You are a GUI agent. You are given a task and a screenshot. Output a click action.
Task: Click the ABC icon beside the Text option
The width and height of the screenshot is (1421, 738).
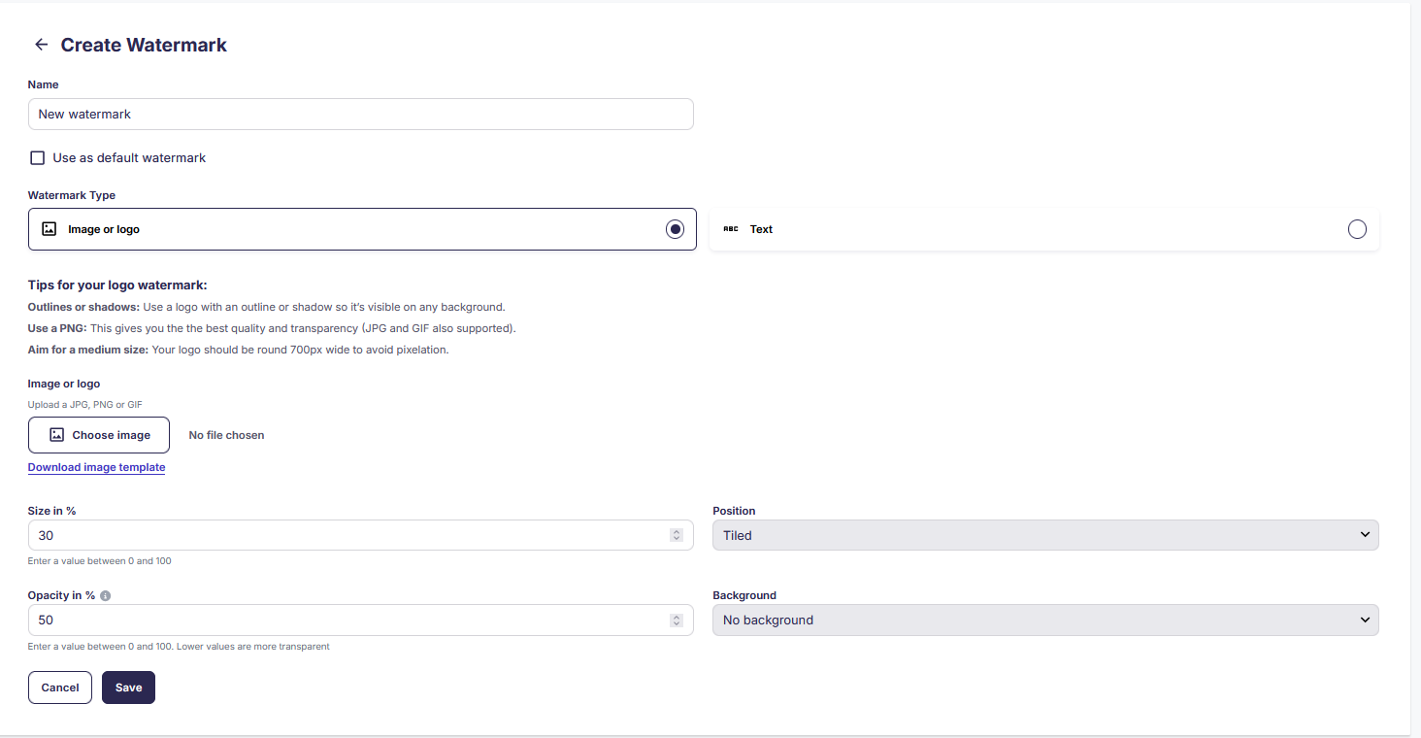coord(731,228)
